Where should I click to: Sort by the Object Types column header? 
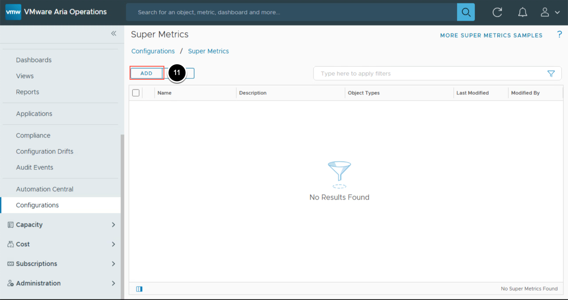[x=364, y=93]
